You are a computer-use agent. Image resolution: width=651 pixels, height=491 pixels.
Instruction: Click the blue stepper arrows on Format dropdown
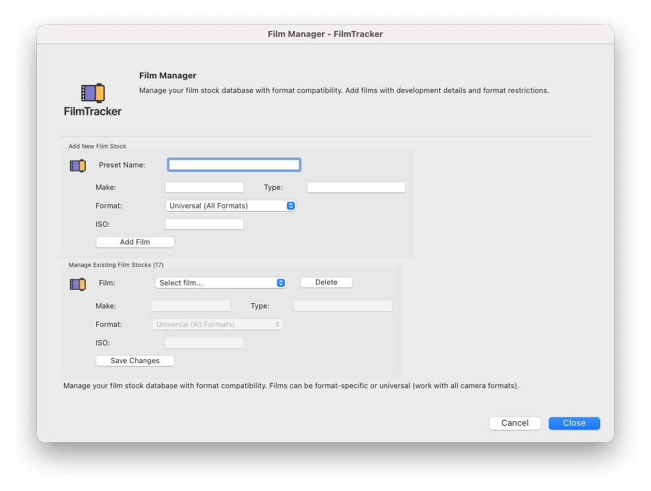290,206
